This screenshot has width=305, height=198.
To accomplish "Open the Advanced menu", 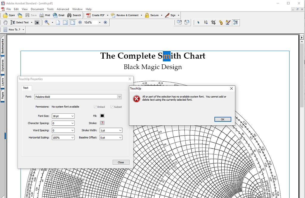I will click(x=63, y=9).
